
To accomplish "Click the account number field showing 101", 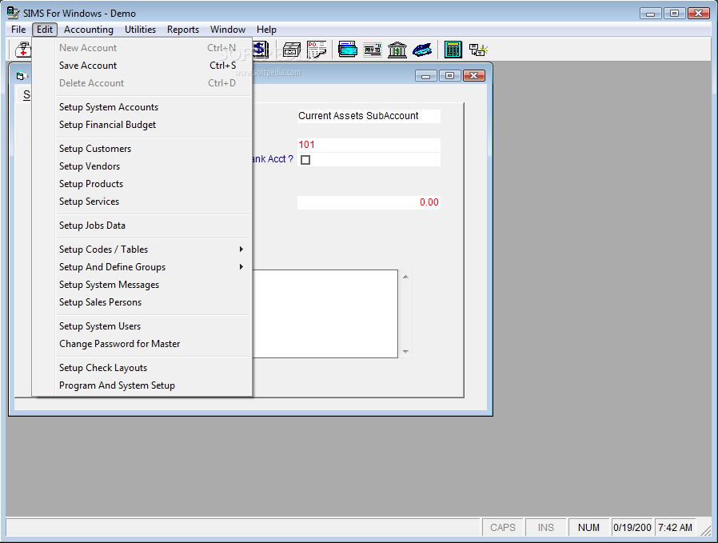I will click(369, 145).
